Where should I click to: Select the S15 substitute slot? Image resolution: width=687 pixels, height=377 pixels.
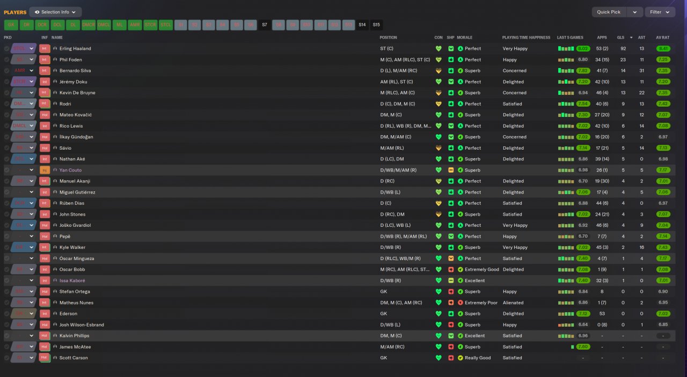coord(376,25)
